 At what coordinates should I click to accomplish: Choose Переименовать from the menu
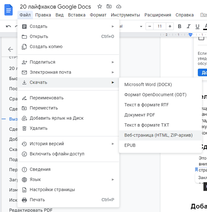(x=68, y=98)
